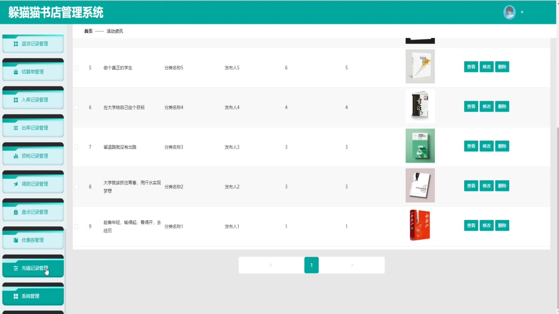This screenshot has height=314, width=559.
Task: Click 修改 in row 8
Action: 487,186
